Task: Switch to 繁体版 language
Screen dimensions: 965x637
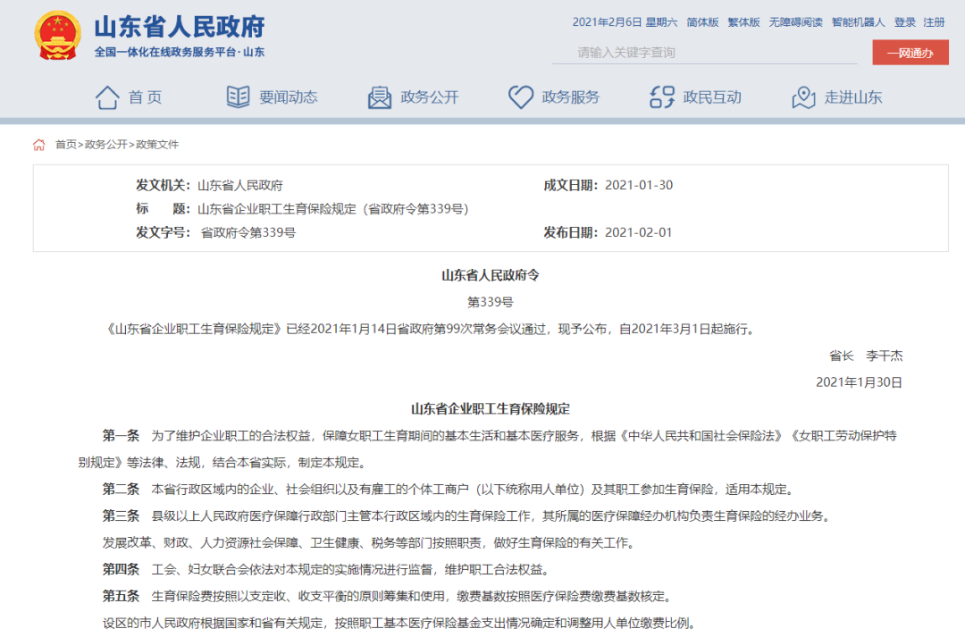Action: point(743,22)
